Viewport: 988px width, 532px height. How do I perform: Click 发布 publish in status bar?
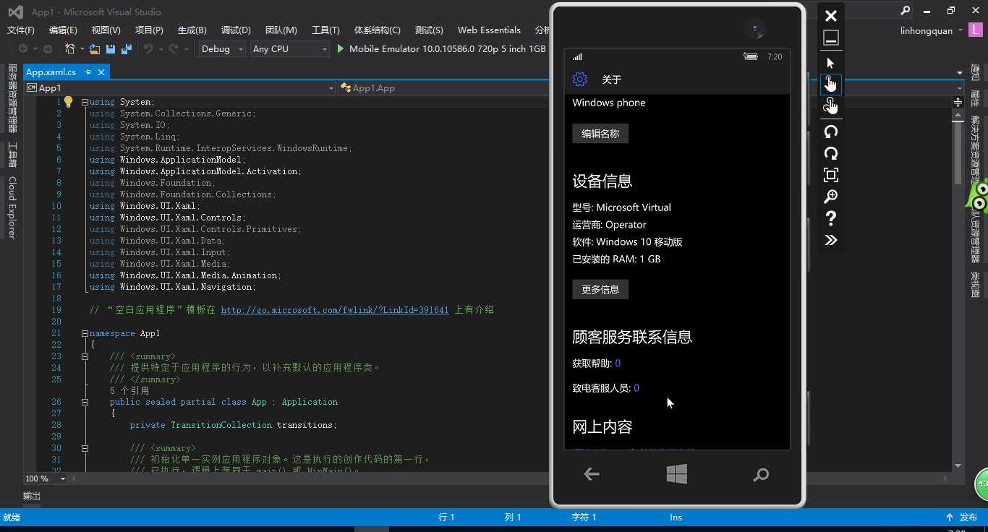pyautogui.click(x=961, y=518)
